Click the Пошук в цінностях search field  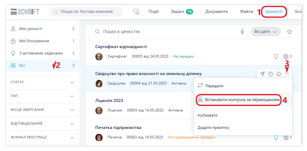[165, 32]
